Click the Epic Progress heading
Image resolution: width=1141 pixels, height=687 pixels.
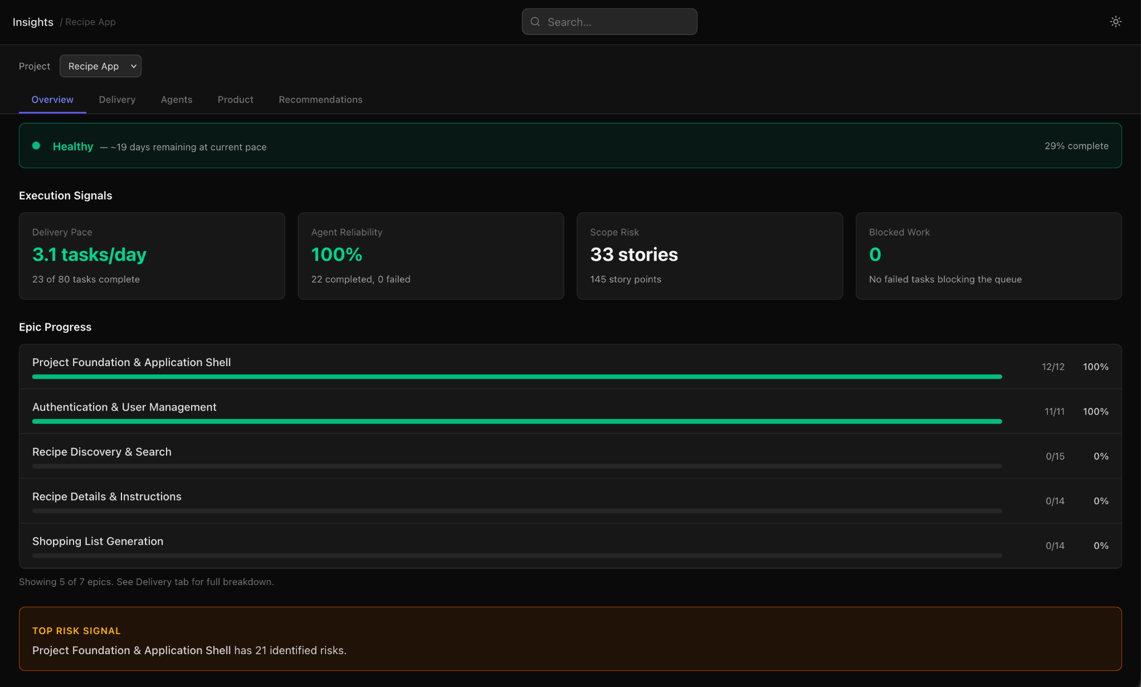tap(55, 327)
